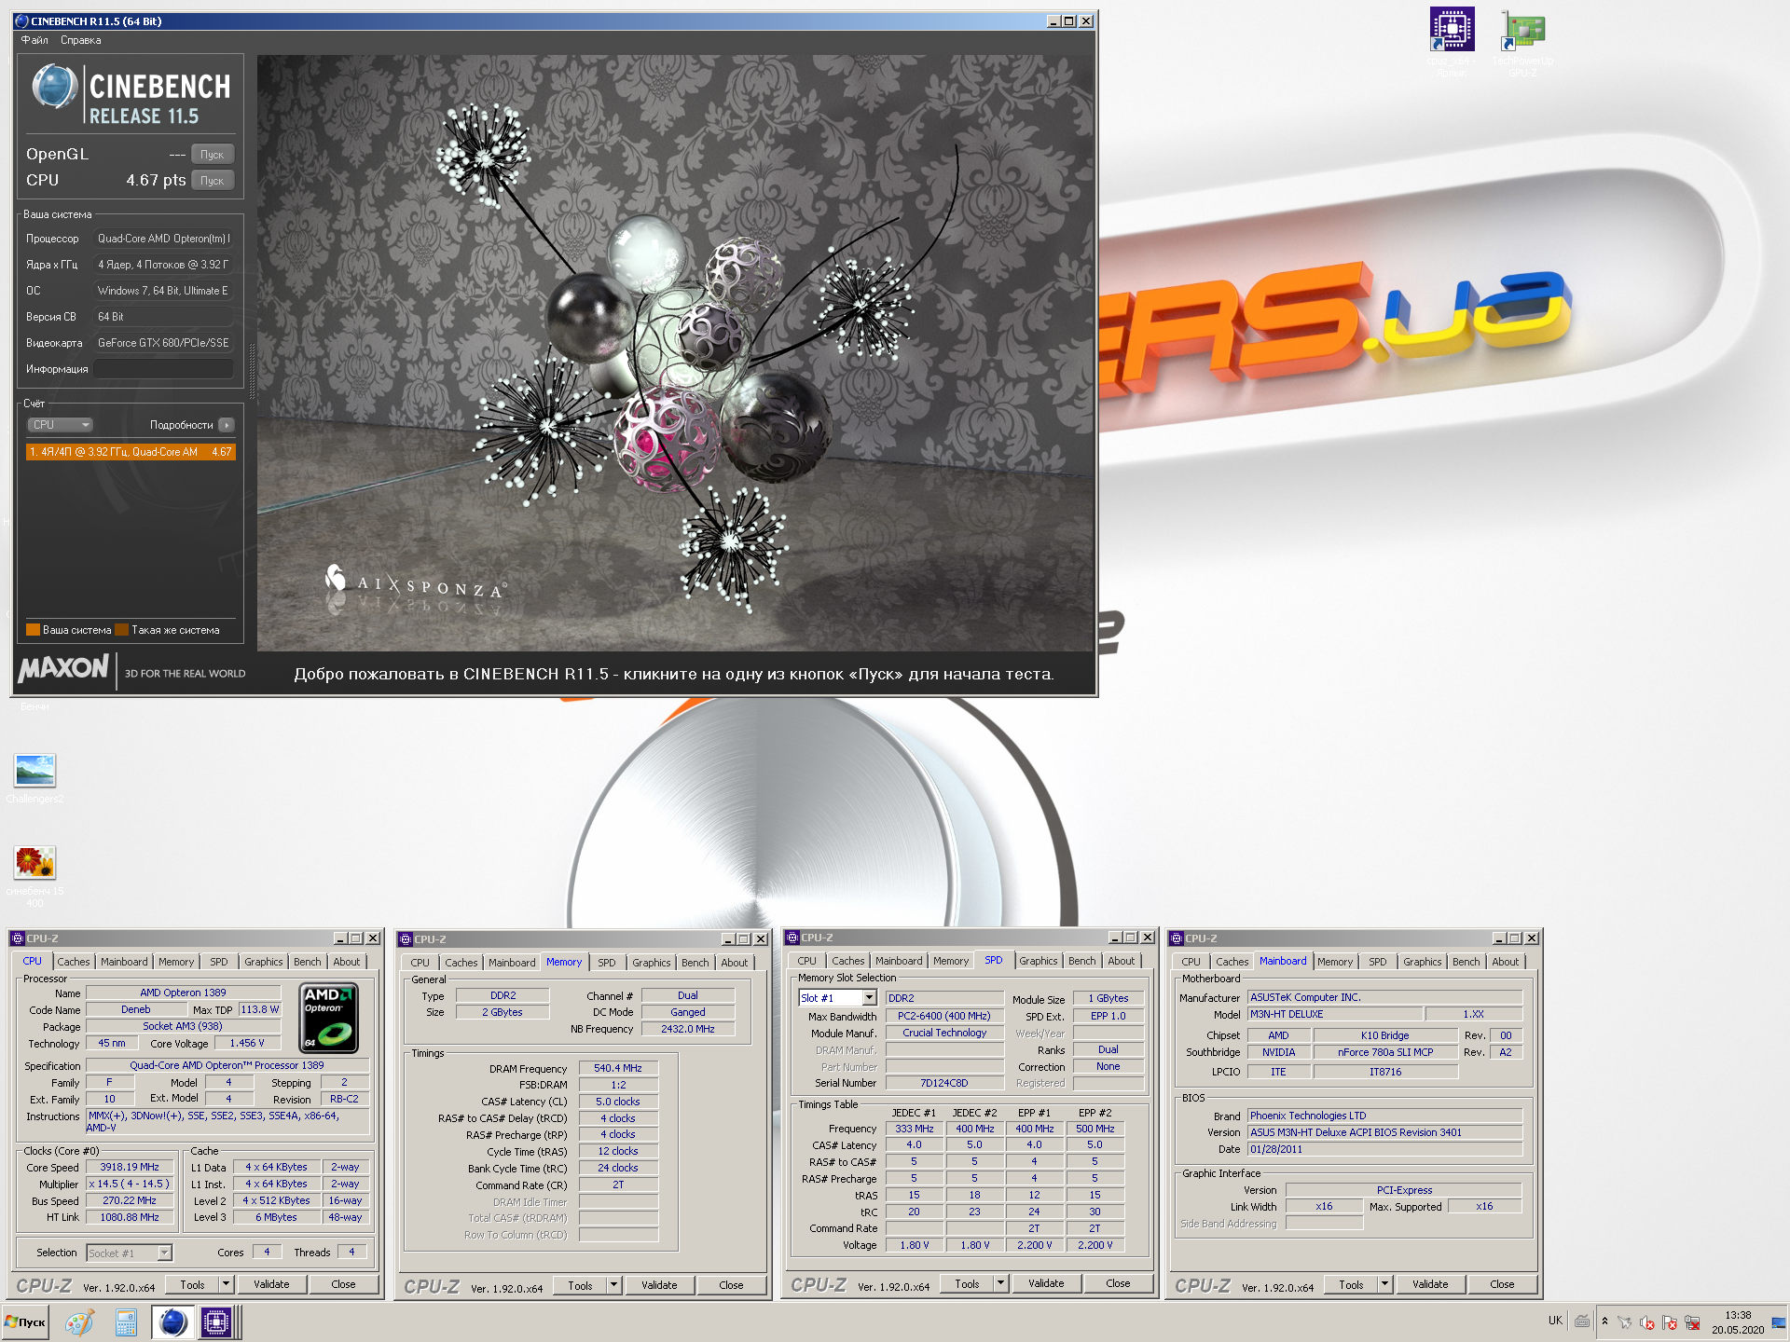Open Bench tab in first CPU-Z window

click(307, 962)
